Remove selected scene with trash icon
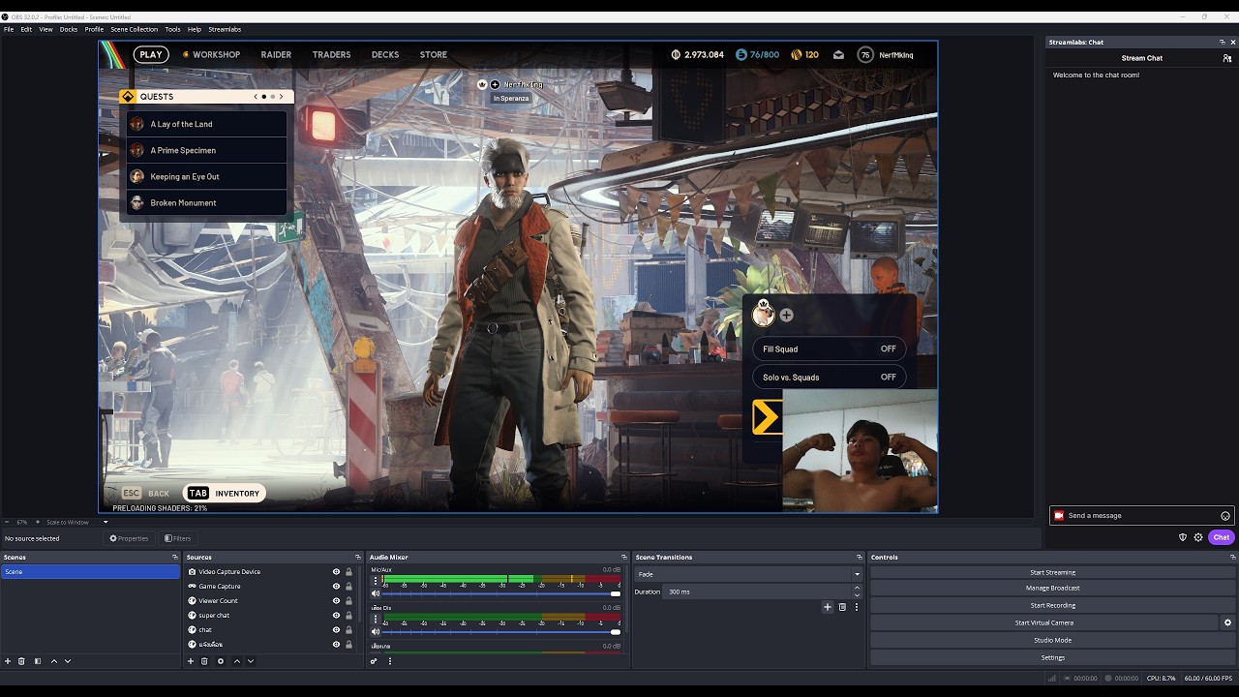This screenshot has width=1239, height=697. (21, 661)
